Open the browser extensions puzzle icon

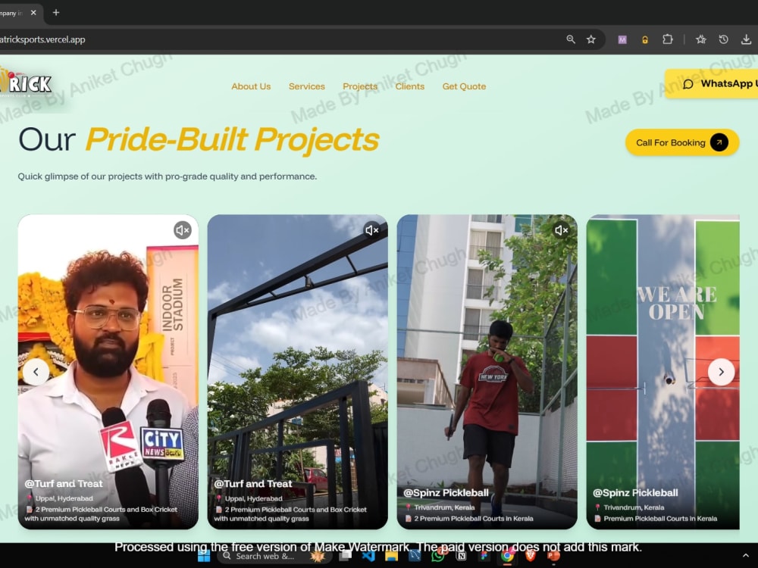tap(668, 39)
